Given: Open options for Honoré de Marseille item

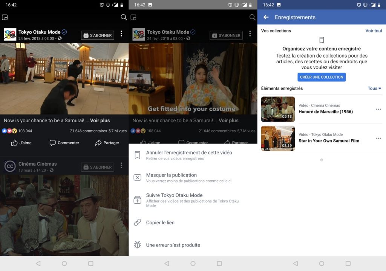Looking at the screenshot, I should (378, 109).
